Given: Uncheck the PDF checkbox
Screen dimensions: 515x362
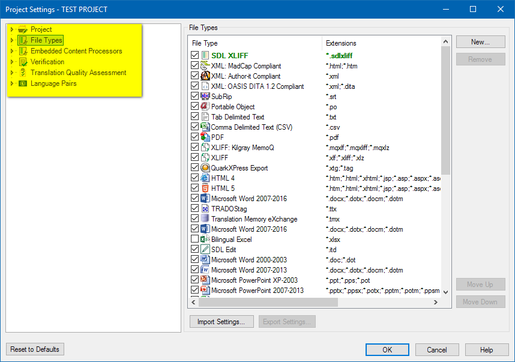Looking at the screenshot, I should [x=194, y=137].
